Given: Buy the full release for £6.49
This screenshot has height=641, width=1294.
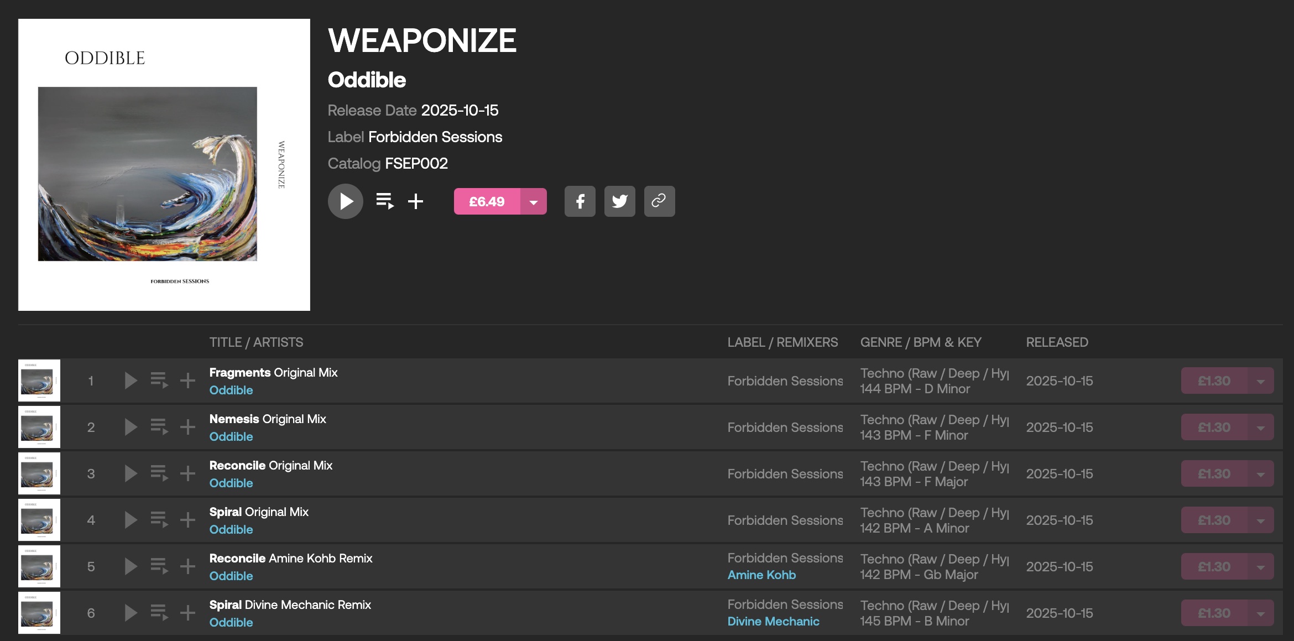Looking at the screenshot, I should pyautogui.click(x=487, y=202).
